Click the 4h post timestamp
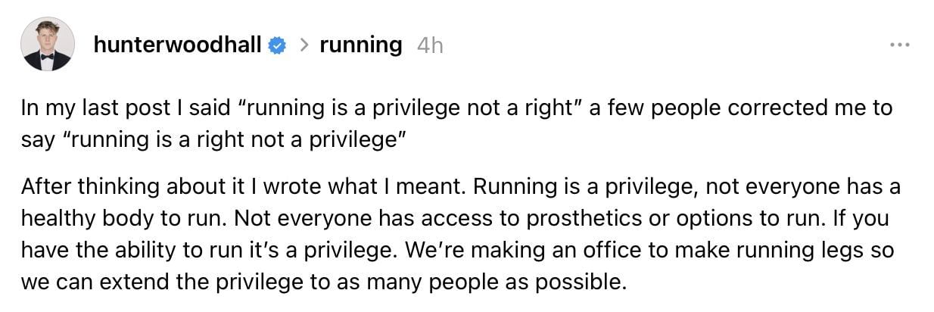 pyautogui.click(x=430, y=45)
